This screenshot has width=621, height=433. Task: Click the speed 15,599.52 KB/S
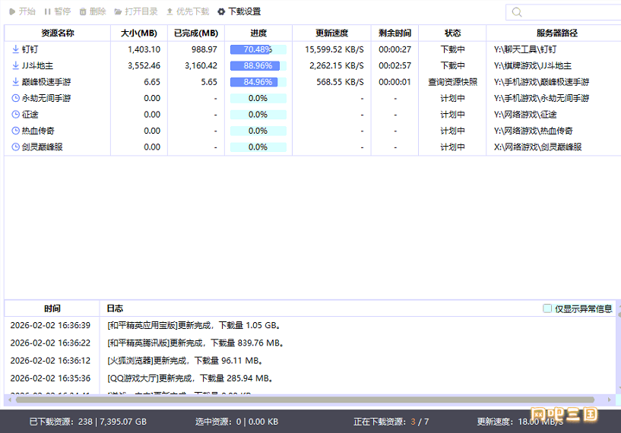point(334,49)
